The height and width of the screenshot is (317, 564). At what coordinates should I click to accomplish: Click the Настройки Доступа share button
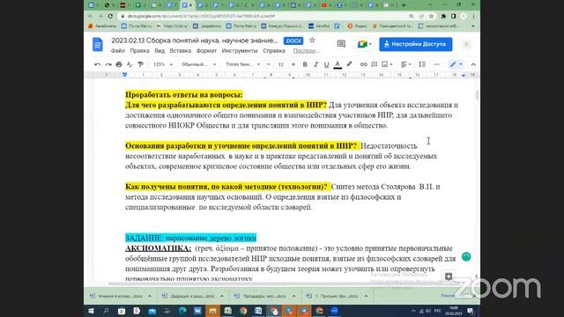click(x=415, y=44)
